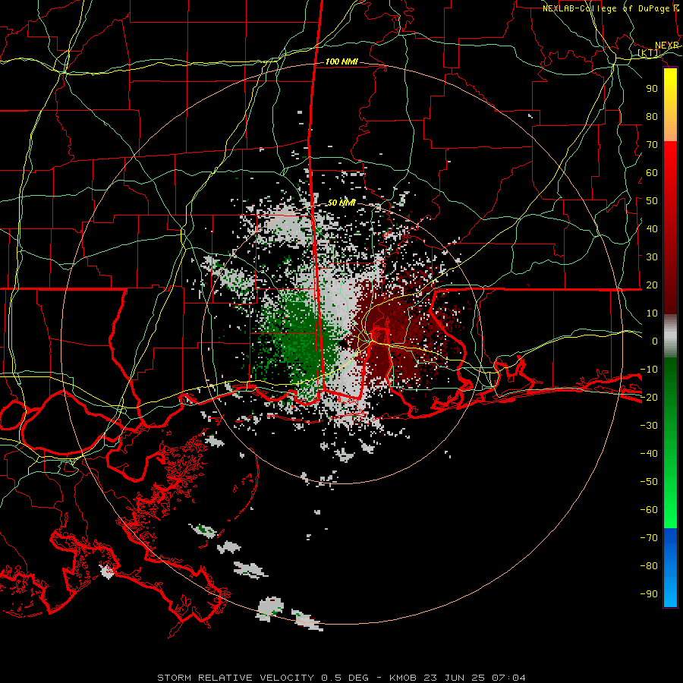Click the "KMOB" station identifier
The height and width of the screenshot is (683, 683).
403,678
